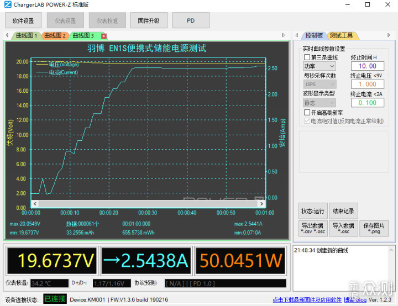Screen dimensions: 398x306
Task: Click 导入数据 osc import button
Action: pos(343,228)
